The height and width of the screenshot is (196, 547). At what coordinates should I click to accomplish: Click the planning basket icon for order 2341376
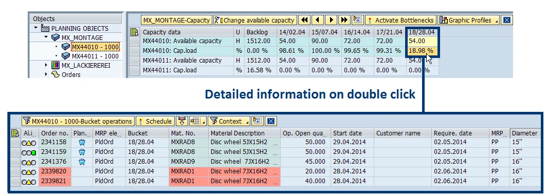[82, 162]
